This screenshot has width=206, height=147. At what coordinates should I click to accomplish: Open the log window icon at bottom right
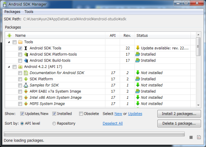199,137
